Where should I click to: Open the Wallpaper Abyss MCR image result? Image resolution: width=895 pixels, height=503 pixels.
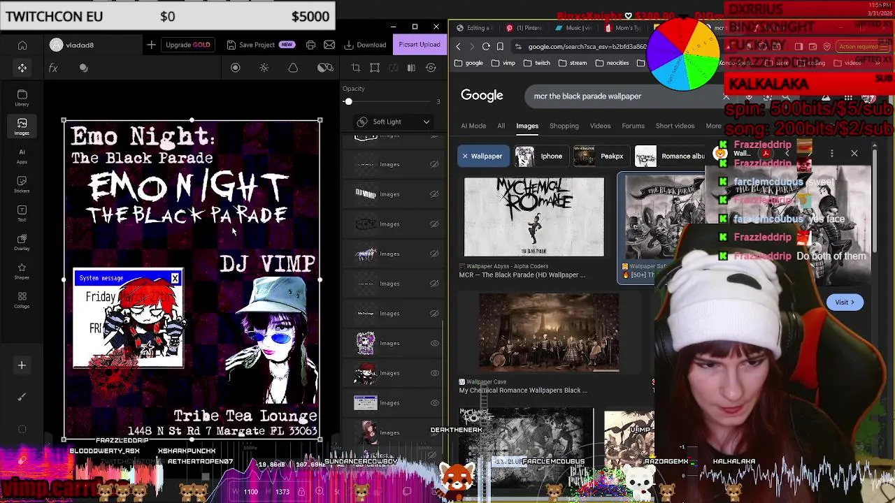tap(534, 217)
